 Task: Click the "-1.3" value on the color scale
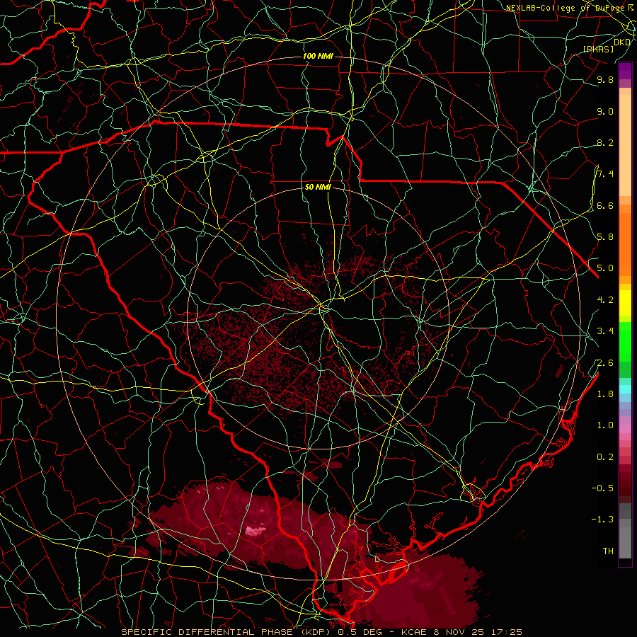tap(602, 520)
